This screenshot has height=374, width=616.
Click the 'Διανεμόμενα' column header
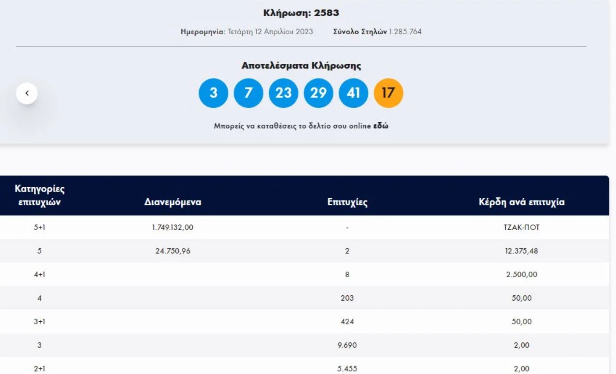(x=173, y=202)
